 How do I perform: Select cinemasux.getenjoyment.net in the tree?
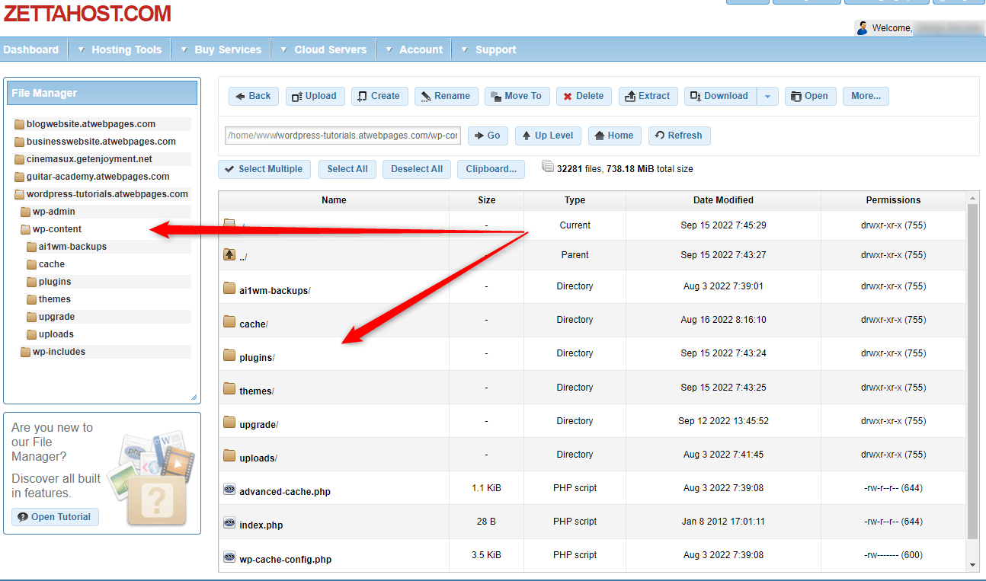[x=89, y=159]
